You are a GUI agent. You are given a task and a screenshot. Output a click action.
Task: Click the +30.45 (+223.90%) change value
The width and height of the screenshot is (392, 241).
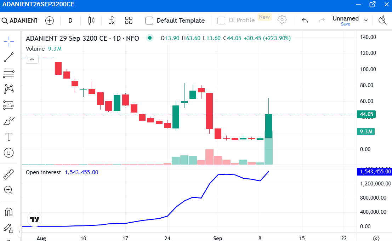click(x=267, y=38)
